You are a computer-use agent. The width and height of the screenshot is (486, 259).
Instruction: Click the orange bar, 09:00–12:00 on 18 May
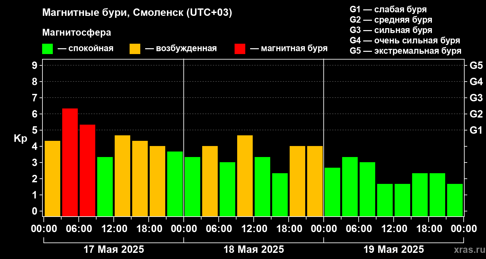pos(245,176)
